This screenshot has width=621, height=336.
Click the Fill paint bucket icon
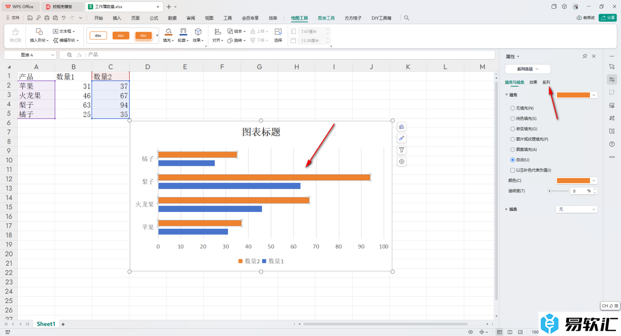[x=168, y=32]
